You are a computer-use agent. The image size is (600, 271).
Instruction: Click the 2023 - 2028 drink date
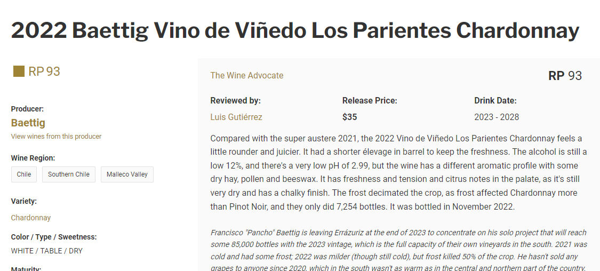497,117
